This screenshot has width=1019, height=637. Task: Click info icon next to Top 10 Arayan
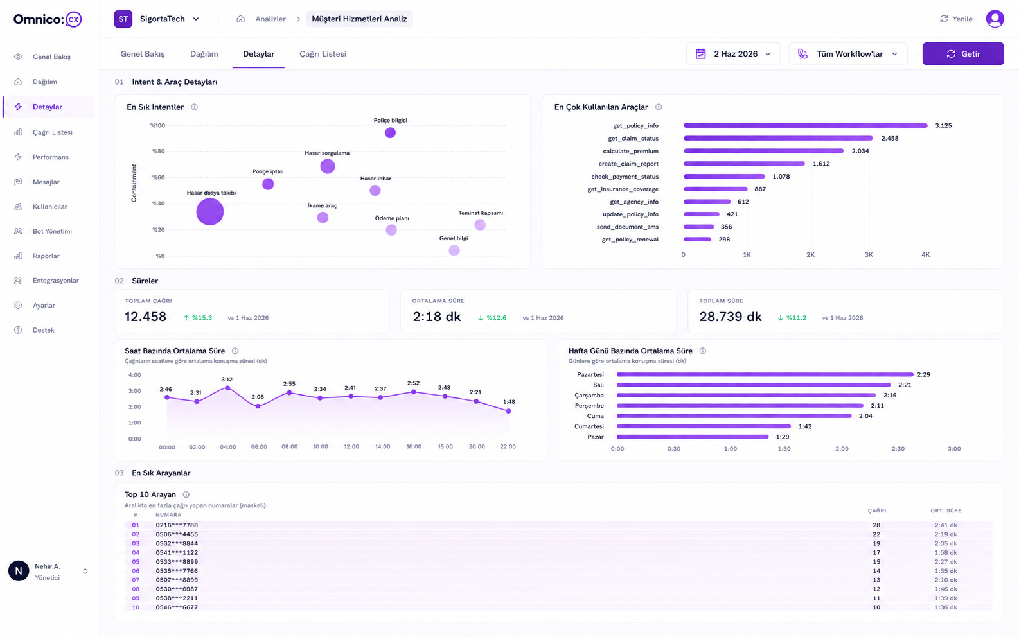click(x=186, y=494)
